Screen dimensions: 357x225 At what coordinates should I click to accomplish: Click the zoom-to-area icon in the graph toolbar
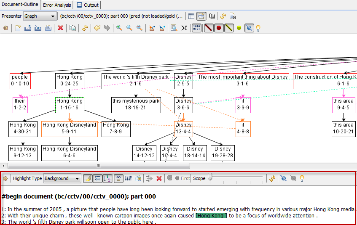(x=174, y=28)
